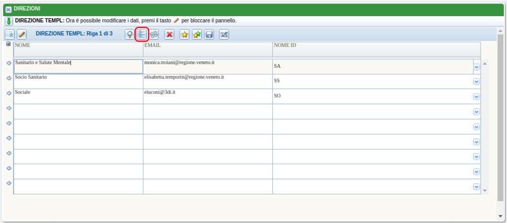Close the DIREZIONI panel with the X icon
Image resolution: width=507 pixels, height=223 pixels.
click(x=9, y=9)
